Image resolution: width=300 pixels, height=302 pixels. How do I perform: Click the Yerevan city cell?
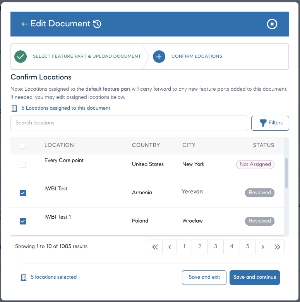pos(192,192)
